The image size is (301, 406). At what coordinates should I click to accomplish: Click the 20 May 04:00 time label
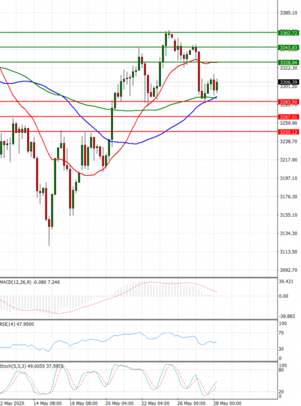click(119, 403)
